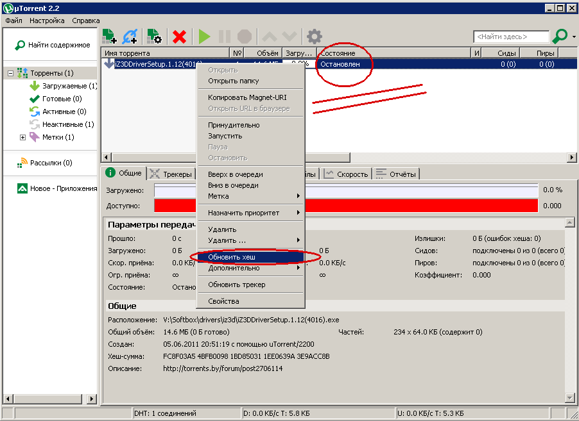This screenshot has width=579, height=421.
Task: Click Add Torrent from URL icon
Action: click(131, 36)
